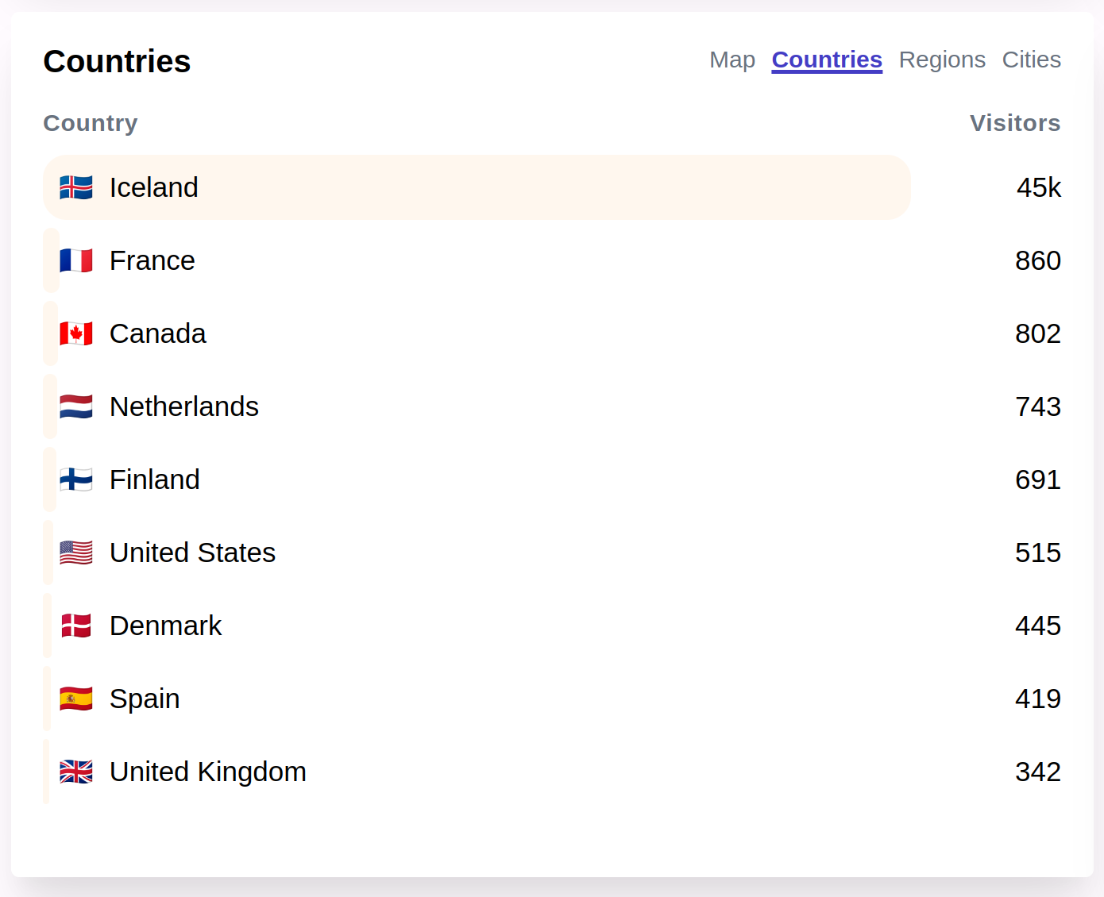This screenshot has height=897, width=1104.
Task: Click the United Kingdom flag icon
Action: coord(76,772)
